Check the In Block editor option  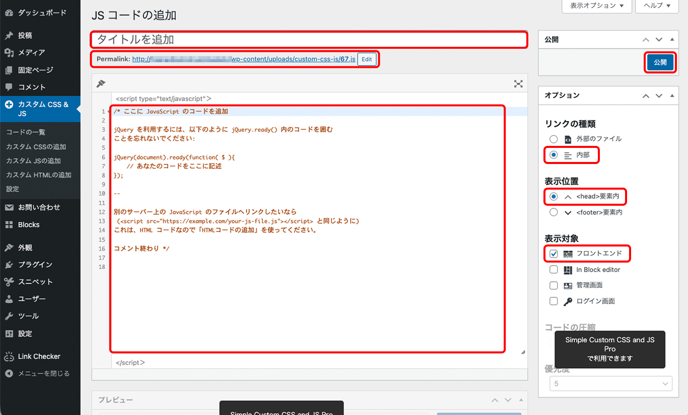(554, 270)
